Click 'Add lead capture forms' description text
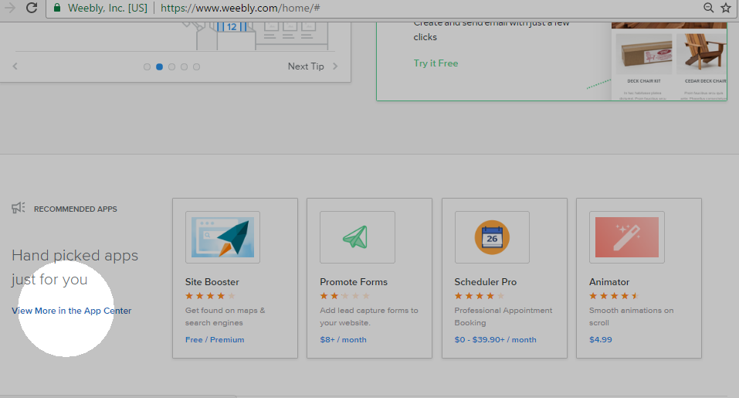739x398 pixels. pyautogui.click(x=369, y=316)
